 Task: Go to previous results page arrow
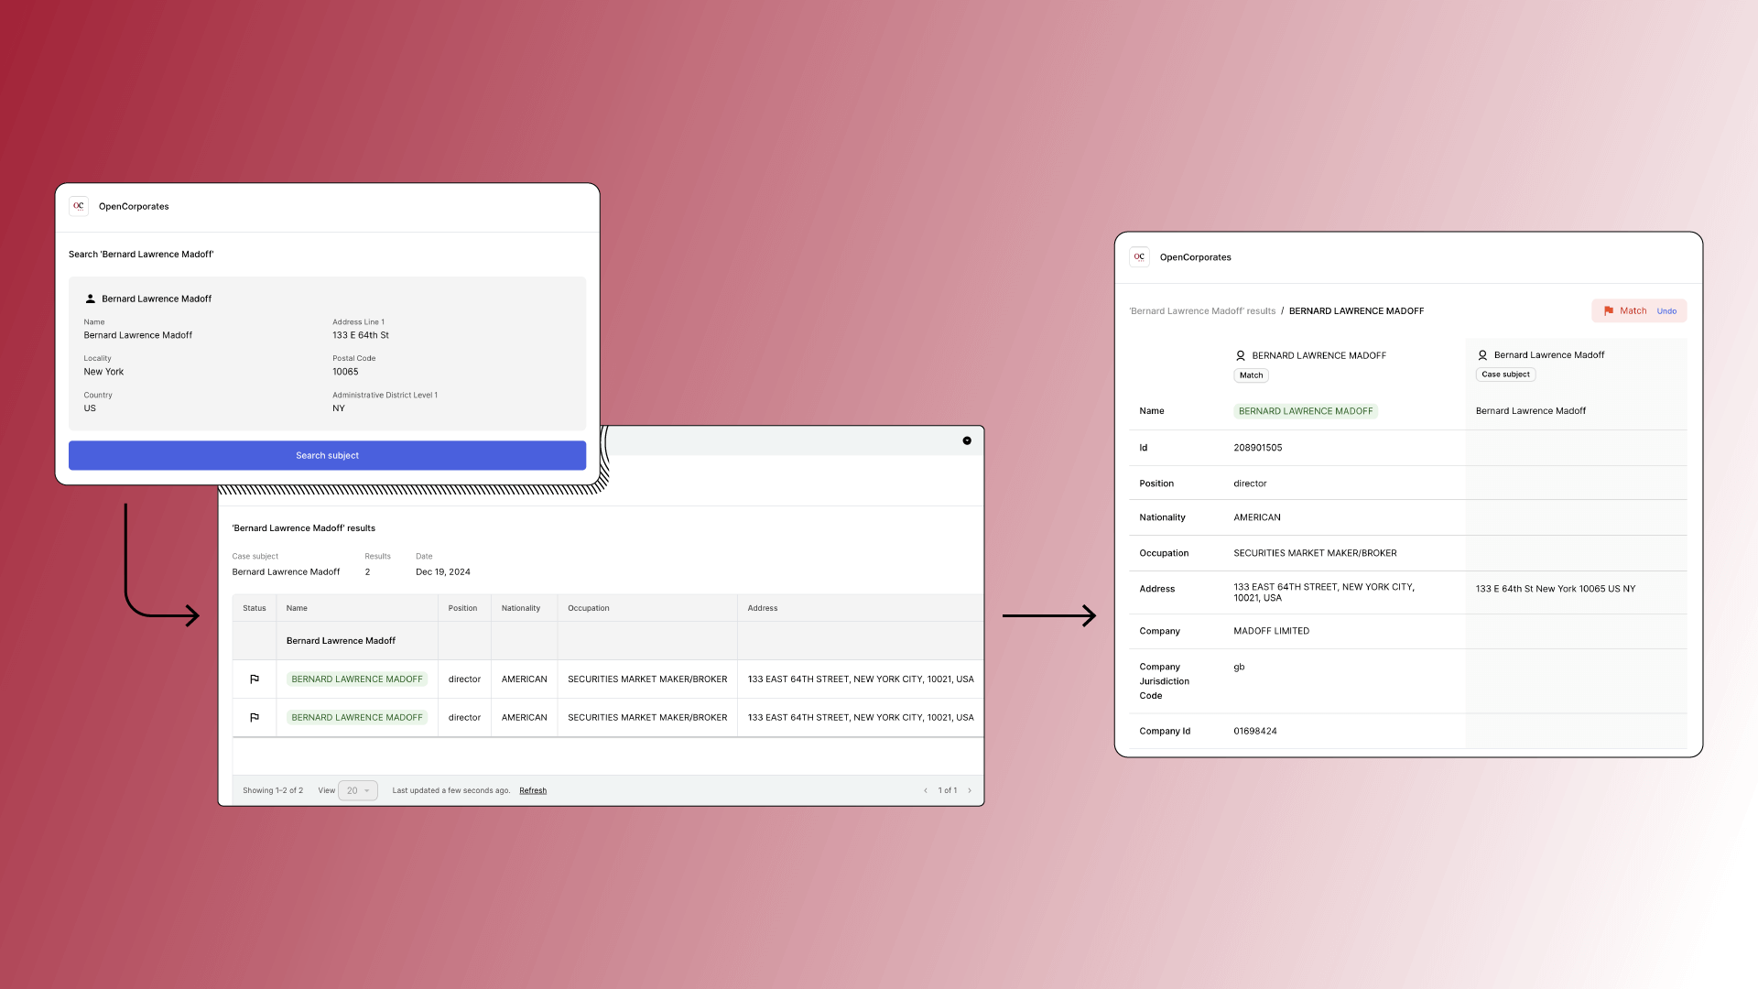[926, 790]
